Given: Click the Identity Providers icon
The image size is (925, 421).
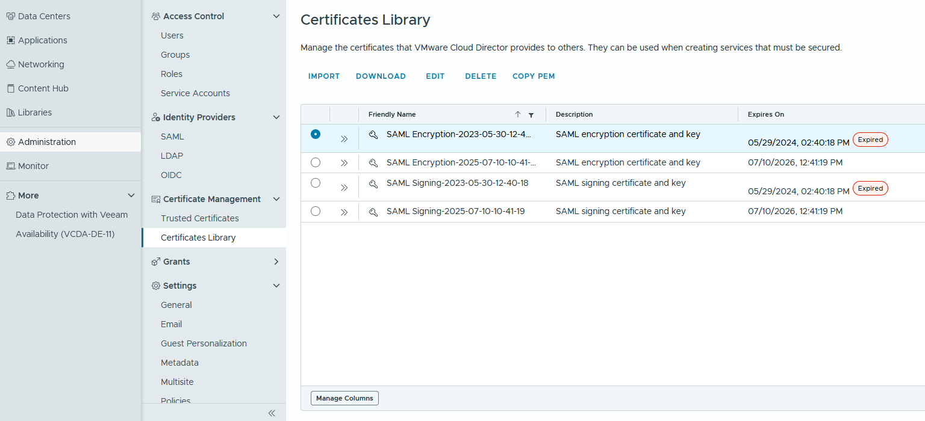Looking at the screenshot, I should 156,117.
